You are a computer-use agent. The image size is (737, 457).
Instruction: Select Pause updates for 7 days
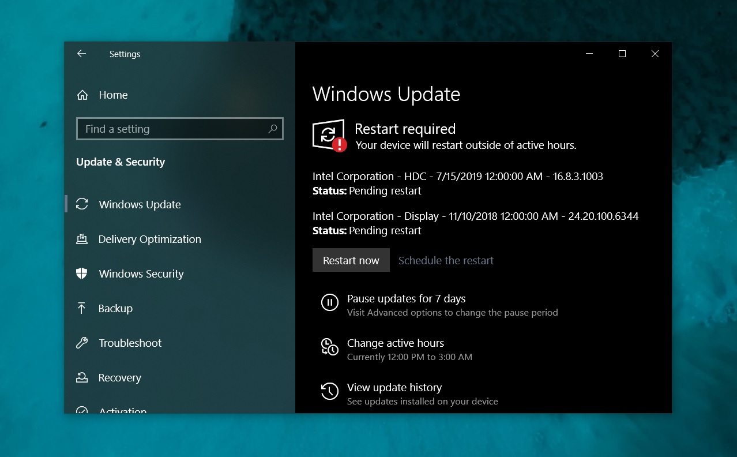[x=406, y=298]
